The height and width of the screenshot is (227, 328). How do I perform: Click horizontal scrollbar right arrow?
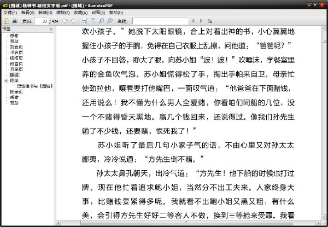(x=318, y=223)
